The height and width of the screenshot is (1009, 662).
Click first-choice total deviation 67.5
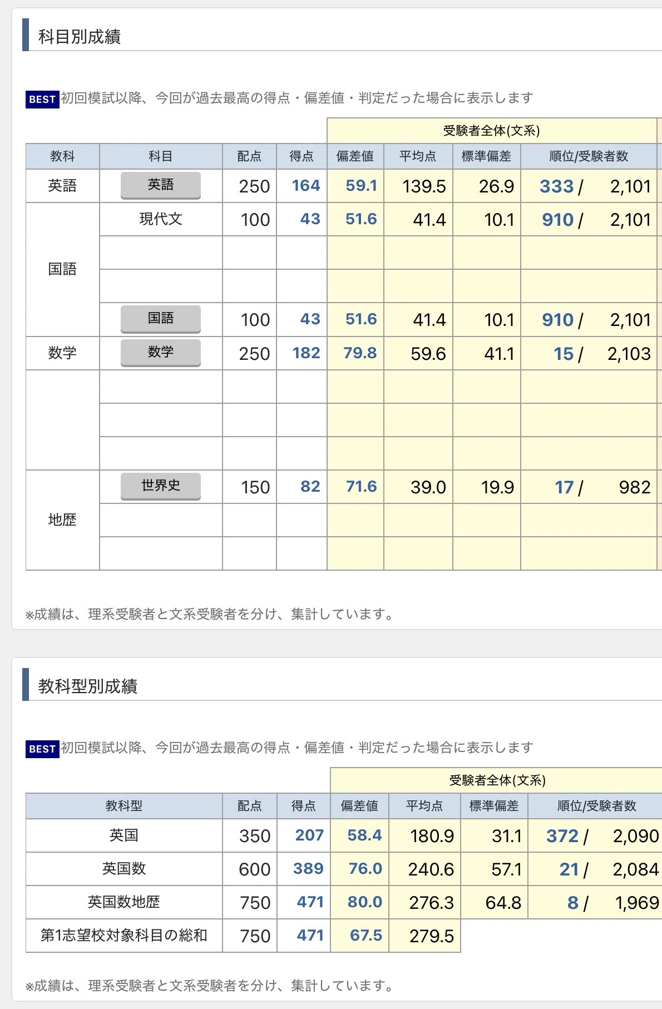pos(366,936)
